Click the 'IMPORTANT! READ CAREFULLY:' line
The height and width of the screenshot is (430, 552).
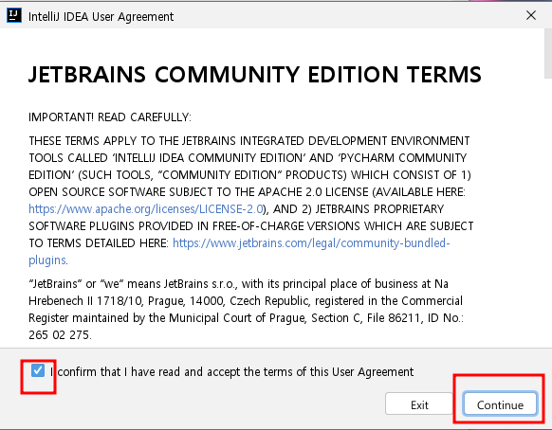(x=110, y=117)
